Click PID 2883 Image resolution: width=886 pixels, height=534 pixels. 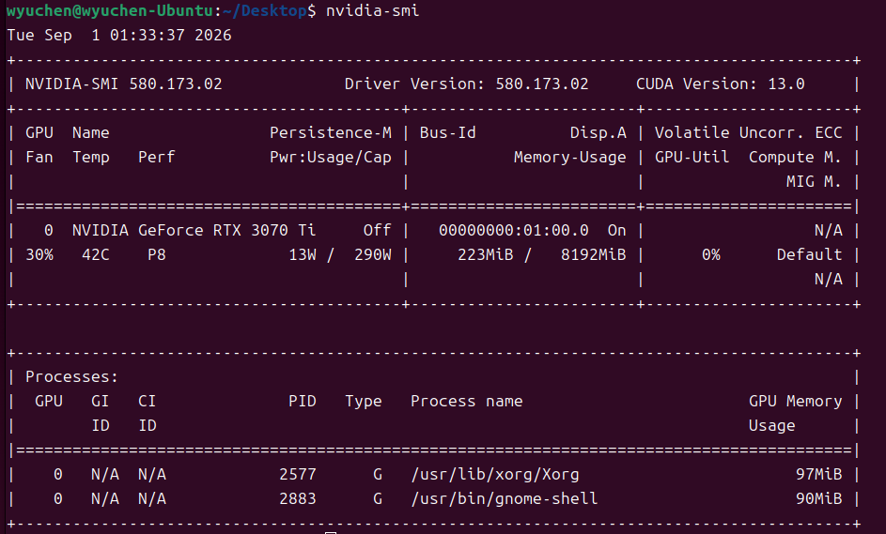[298, 499]
